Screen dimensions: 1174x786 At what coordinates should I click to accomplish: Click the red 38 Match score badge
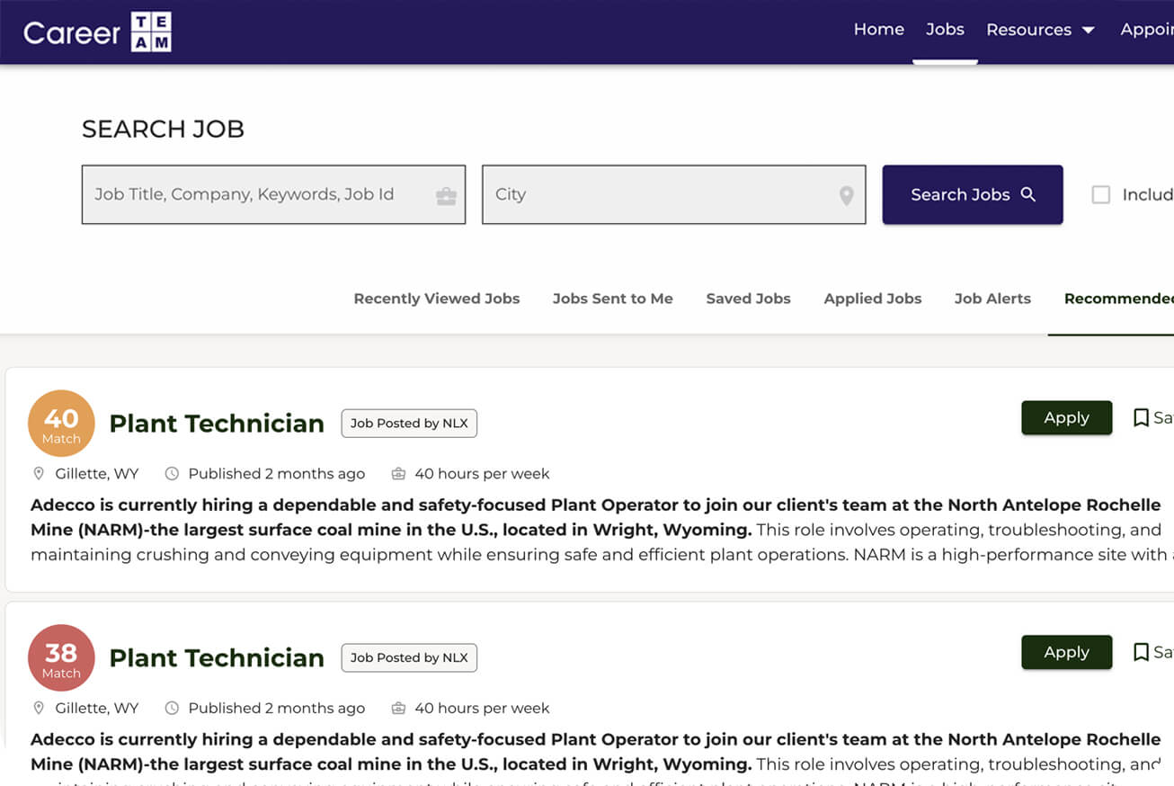[61, 658]
